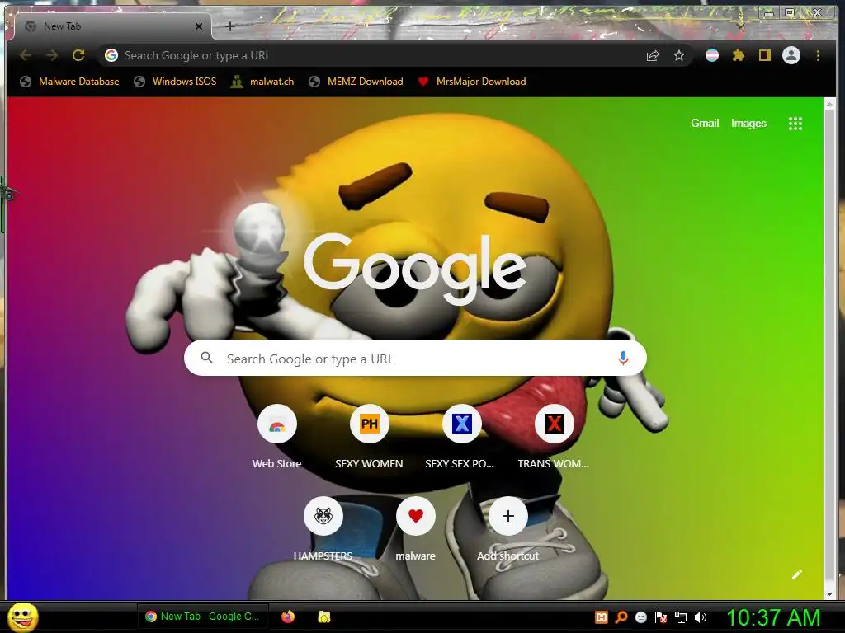Click the 10:37 AM taskbar clock
Screen dimensions: 845x633
pyautogui.click(x=773, y=617)
